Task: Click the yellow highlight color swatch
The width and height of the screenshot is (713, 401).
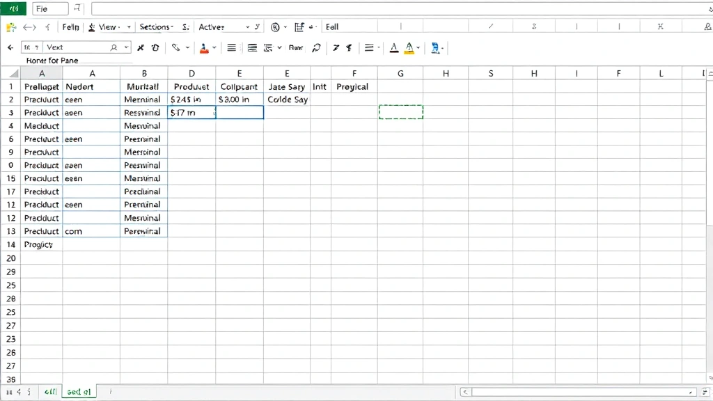Action: (409, 52)
